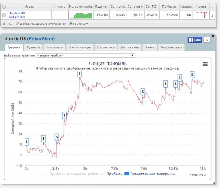Click the red Форма bar chart thumbnail
The image size is (220, 188).
[201, 15]
